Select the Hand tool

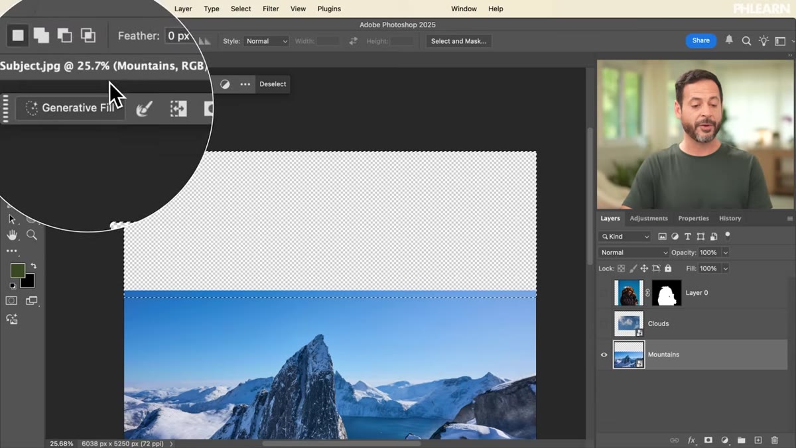coord(12,235)
